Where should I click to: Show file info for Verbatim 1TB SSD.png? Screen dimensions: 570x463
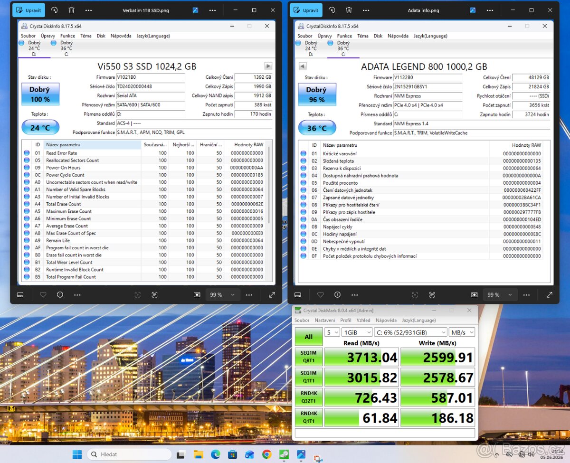pyautogui.click(x=60, y=295)
